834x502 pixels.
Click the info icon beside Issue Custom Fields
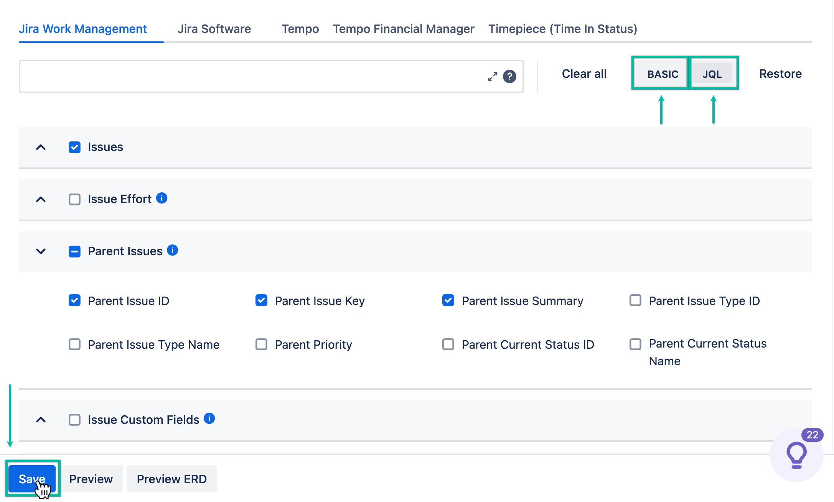(209, 418)
